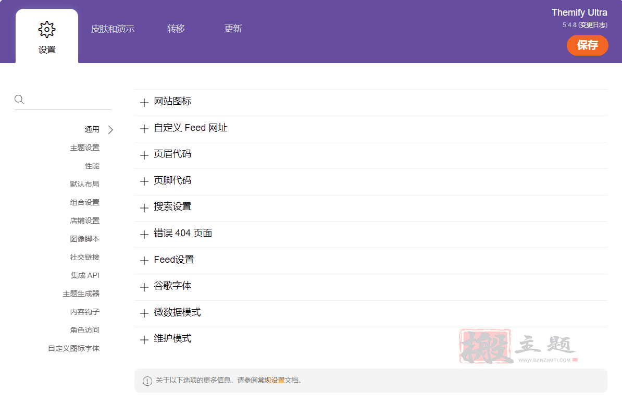
Task: Expand the 网站图标 section plus icon
Action: (x=144, y=102)
